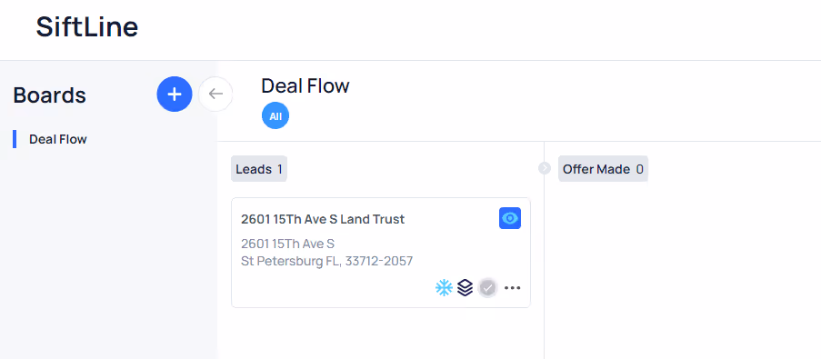The height and width of the screenshot is (359, 821).
Task: Click the Leads count number 1
Action: tap(280, 169)
